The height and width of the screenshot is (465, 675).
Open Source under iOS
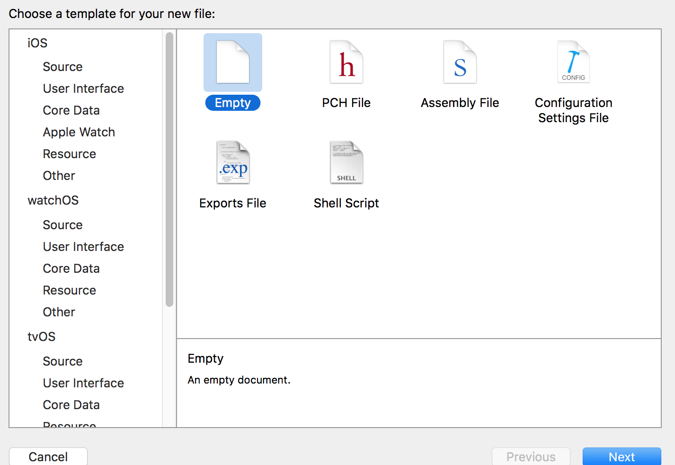[62, 67]
